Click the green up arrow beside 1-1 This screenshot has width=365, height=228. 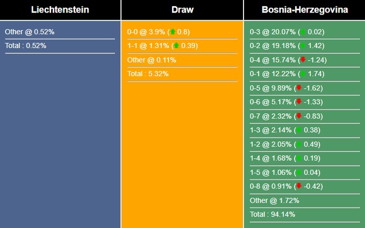tap(176, 46)
